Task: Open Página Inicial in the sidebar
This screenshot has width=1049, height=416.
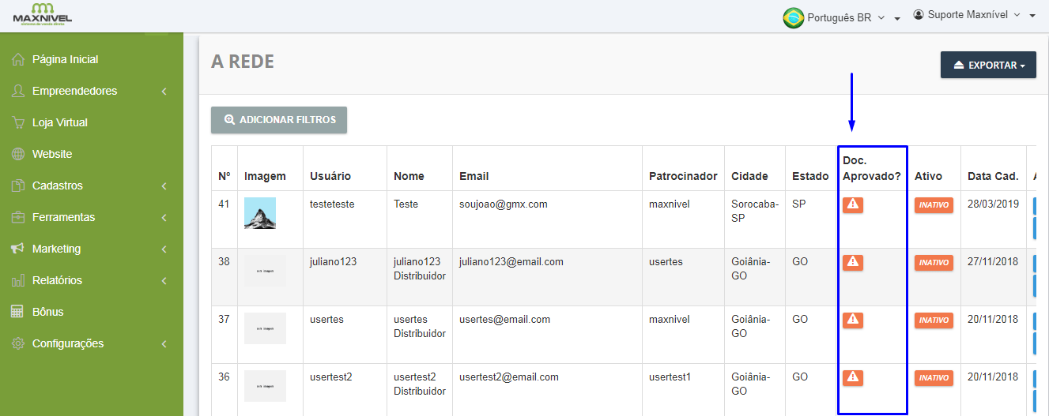Action: (x=65, y=59)
